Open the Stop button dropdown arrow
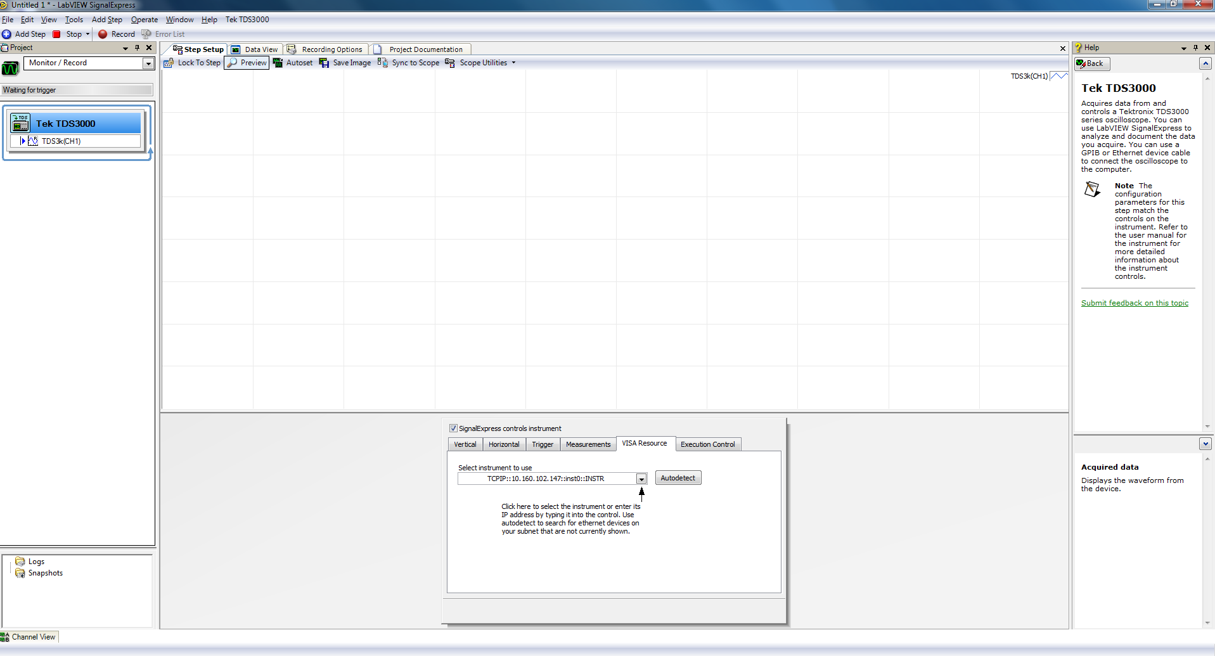The height and width of the screenshot is (656, 1215). [87, 34]
